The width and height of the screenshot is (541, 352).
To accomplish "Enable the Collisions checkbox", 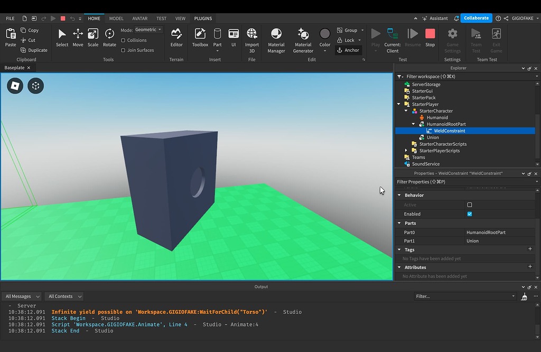I will point(123,40).
